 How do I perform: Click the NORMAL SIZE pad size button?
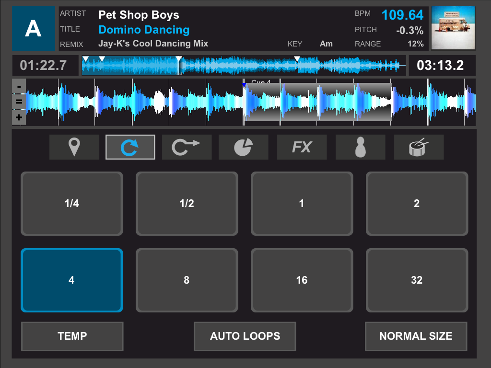point(416,336)
